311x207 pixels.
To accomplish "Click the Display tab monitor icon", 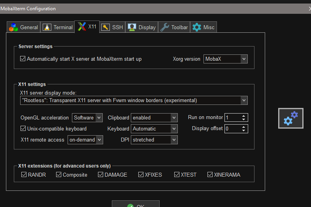I will tap(132, 27).
